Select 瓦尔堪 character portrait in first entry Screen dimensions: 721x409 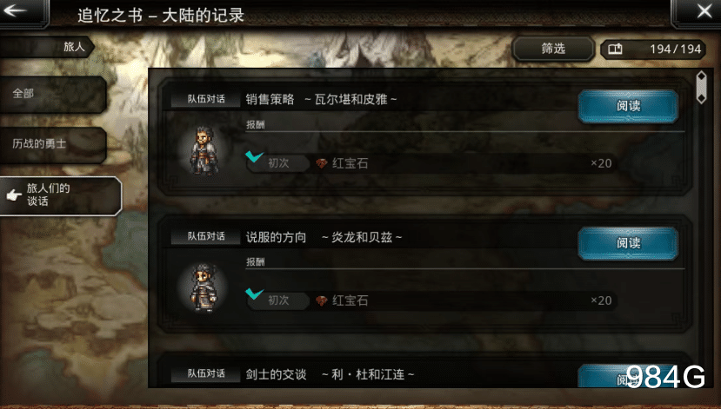pyautogui.click(x=204, y=150)
